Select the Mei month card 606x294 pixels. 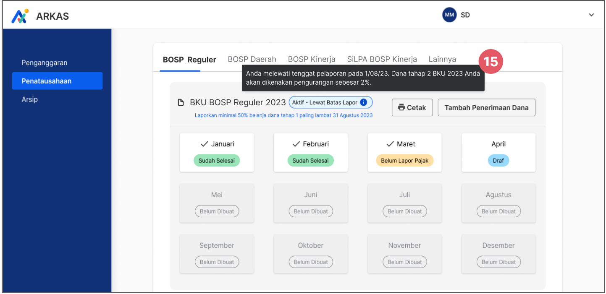(x=217, y=203)
